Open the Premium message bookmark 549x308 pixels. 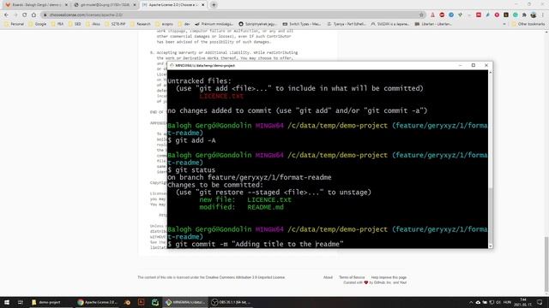[214, 24]
